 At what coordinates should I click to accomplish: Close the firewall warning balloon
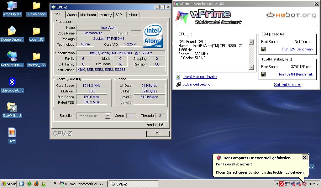(x=304, y=157)
